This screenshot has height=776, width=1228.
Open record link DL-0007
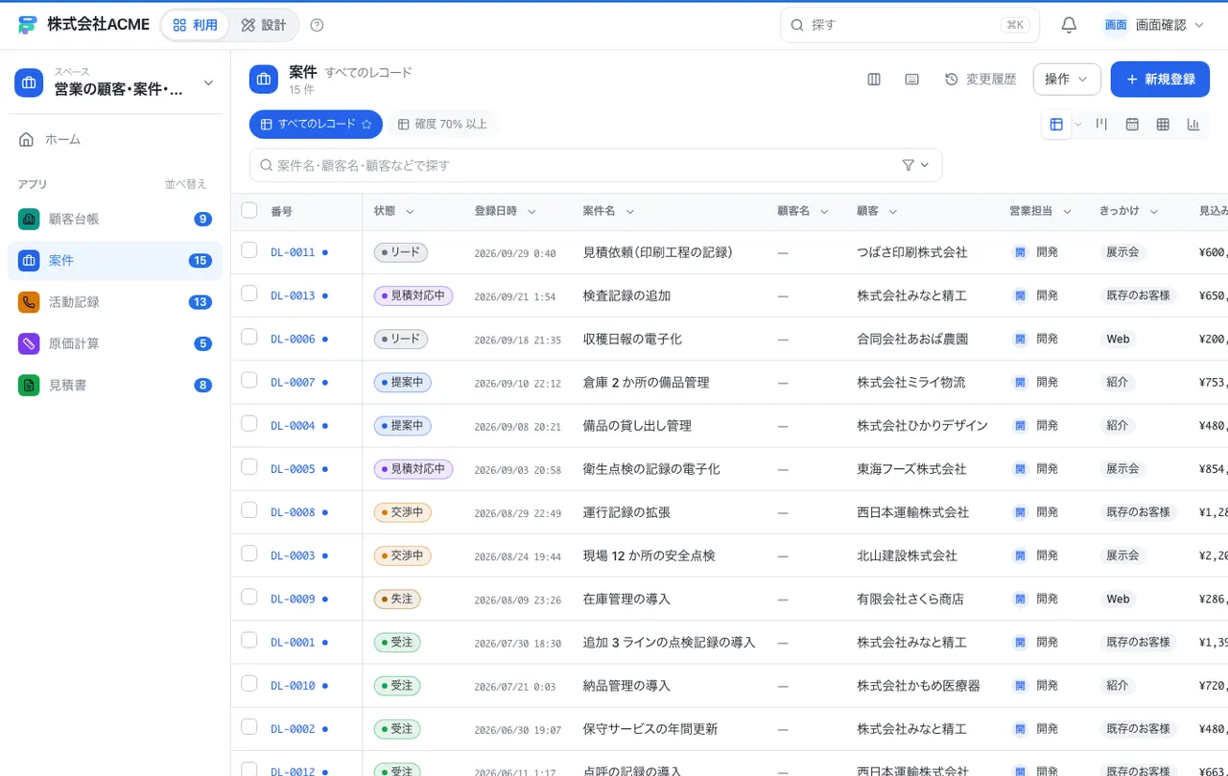point(293,382)
